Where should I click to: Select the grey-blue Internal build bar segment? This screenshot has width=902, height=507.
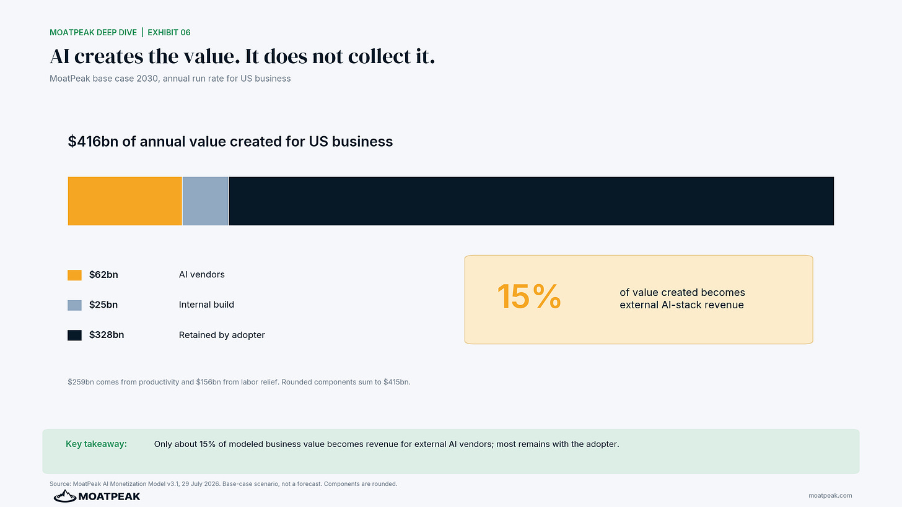click(x=205, y=201)
